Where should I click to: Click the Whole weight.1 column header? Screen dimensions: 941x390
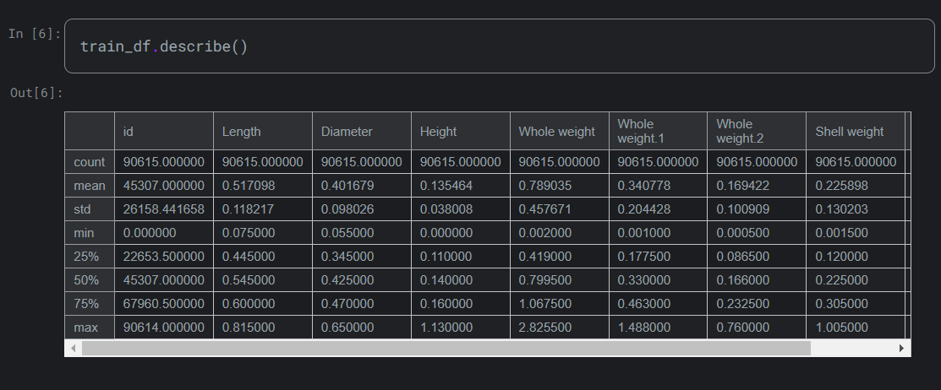click(x=636, y=131)
